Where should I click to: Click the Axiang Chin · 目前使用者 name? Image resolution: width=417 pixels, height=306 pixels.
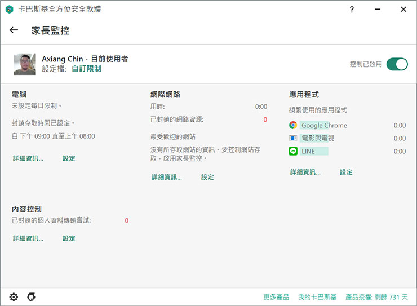pyautogui.click(x=85, y=59)
